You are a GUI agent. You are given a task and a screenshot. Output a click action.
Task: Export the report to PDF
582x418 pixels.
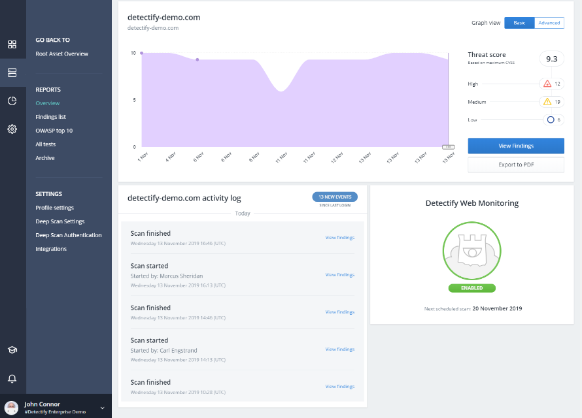[x=515, y=165]
